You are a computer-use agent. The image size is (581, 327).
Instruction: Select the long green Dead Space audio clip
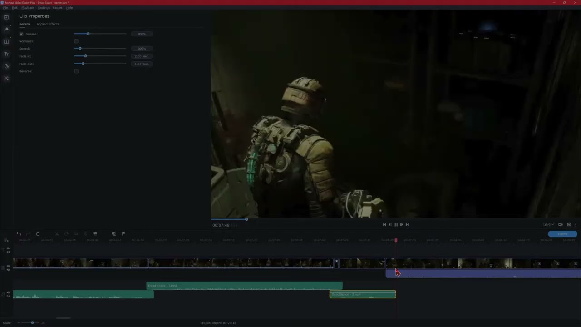point(245,286)
